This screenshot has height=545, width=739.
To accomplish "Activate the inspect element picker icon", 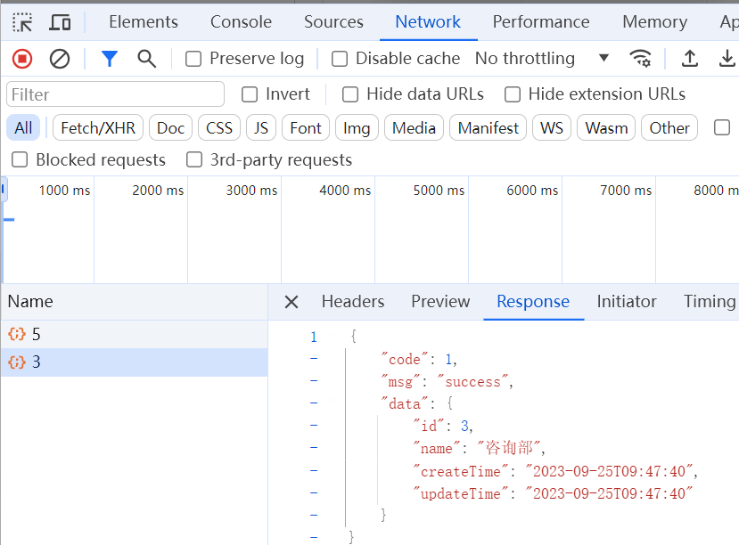I will 22,22.
